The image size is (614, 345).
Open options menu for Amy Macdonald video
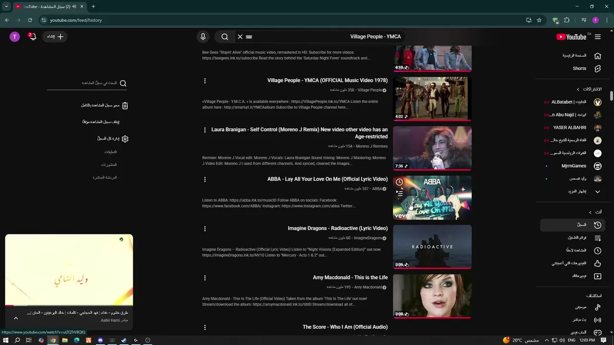coord(205,278)
